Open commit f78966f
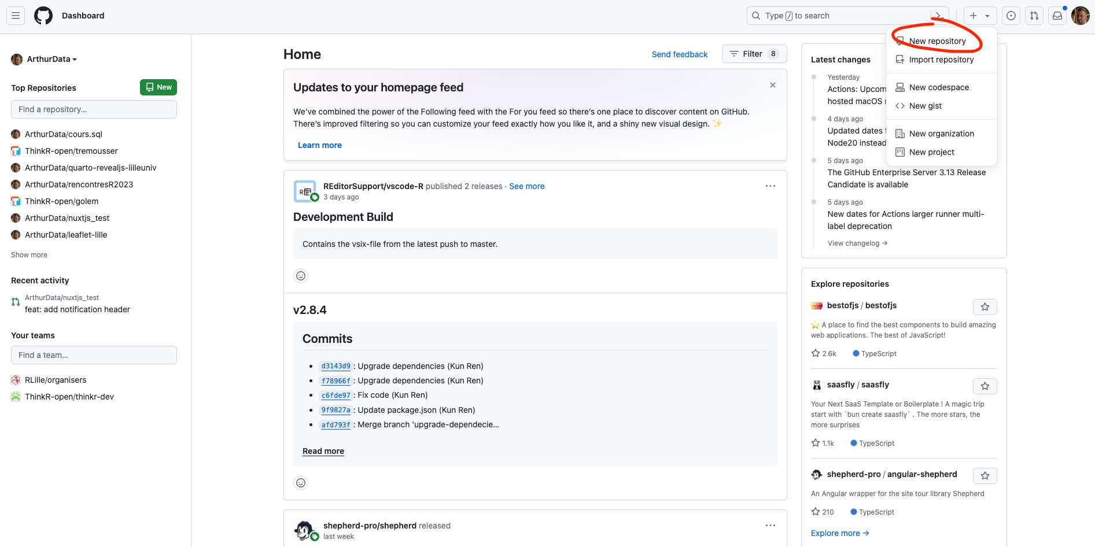 [x=336, y=380]
